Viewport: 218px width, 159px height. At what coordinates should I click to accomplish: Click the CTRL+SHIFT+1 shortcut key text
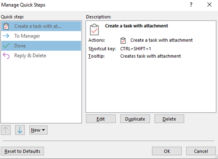pyautogui.click(x=136, y=49)
